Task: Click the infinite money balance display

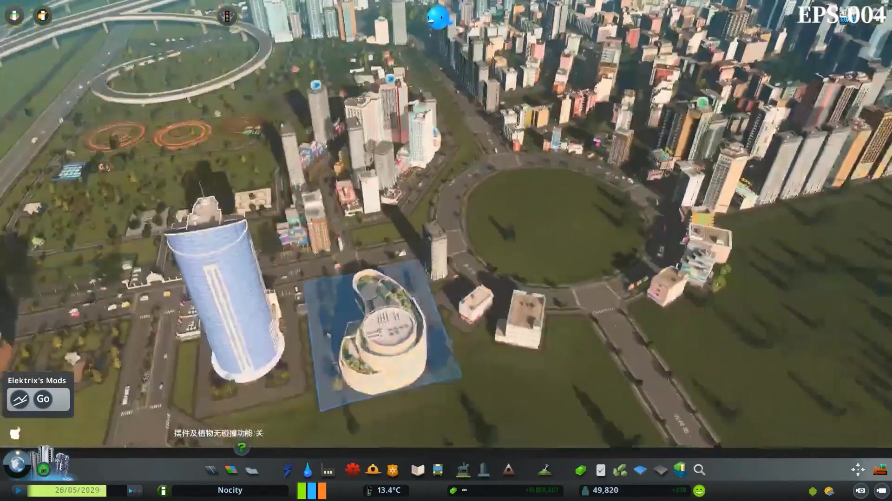Action: click(x=506, y=490)
